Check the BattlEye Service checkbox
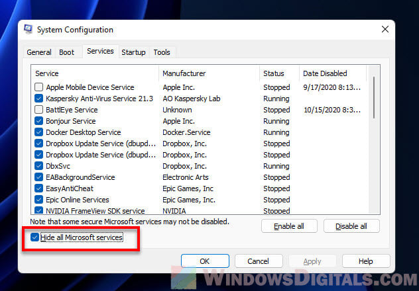Image resolution: width=419 pixels, height=291 pixels. tap(38, 110)
